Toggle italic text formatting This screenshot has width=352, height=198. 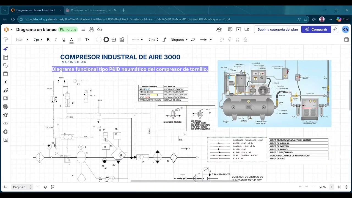[56, 40]
